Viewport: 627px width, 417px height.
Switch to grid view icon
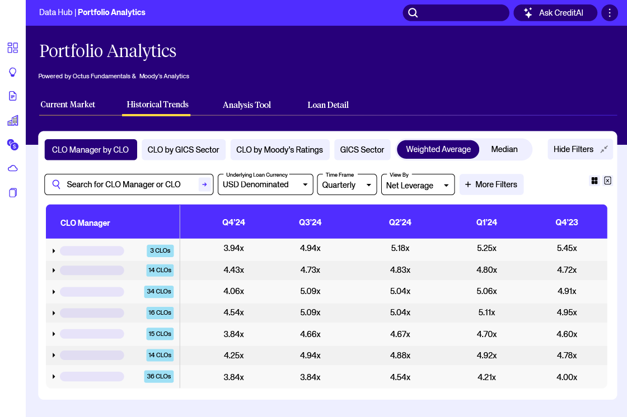(x=595, y=181)
